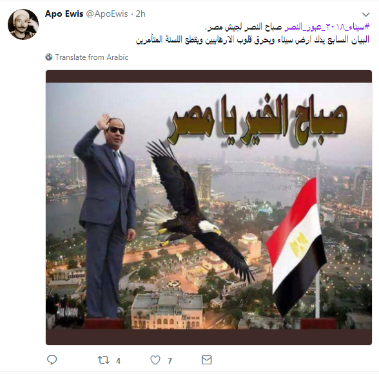The height and width of the screenshot is (374, 379).
Task: Click the 2h timestamp link
Action: click(x=141, y=14)
